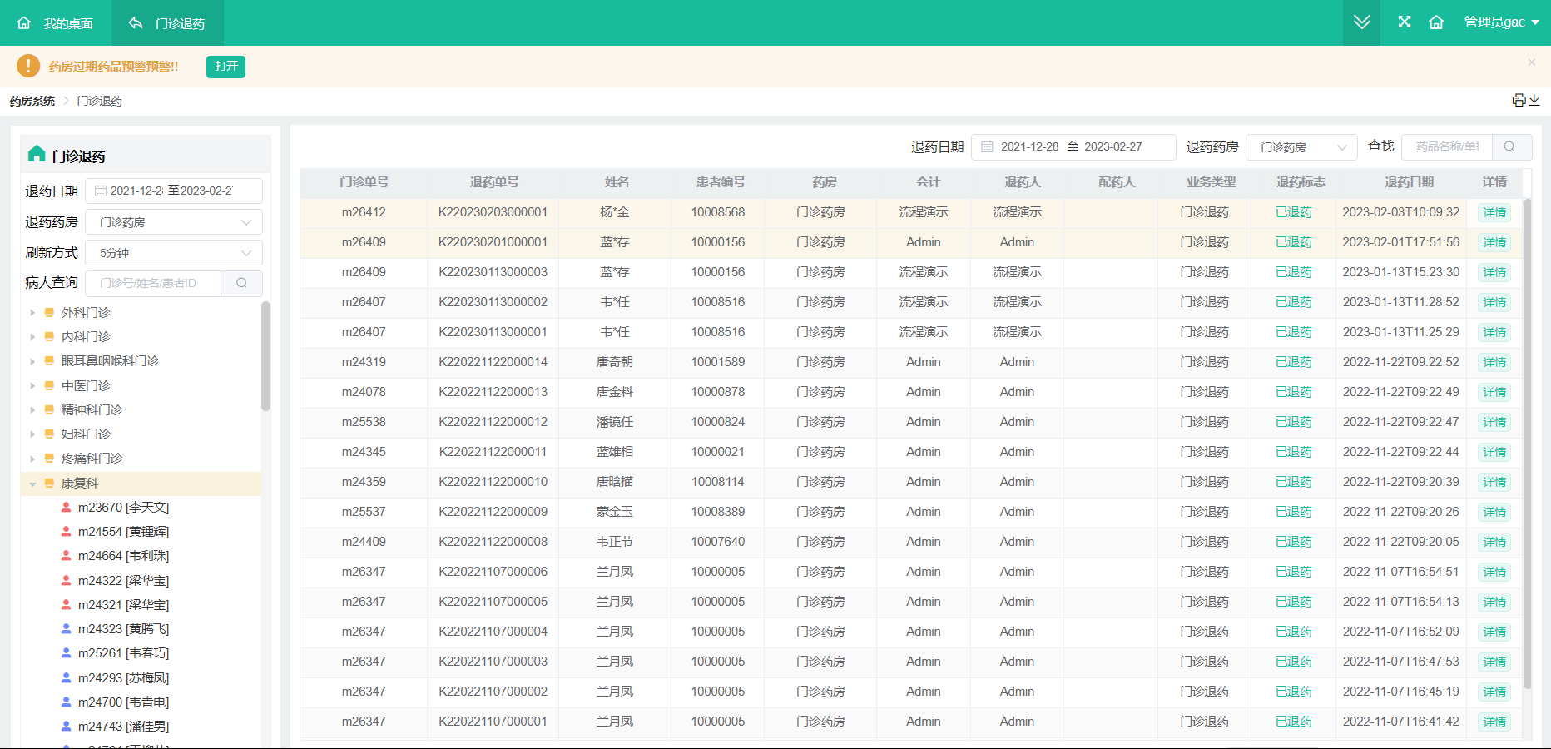The height and width of the screenshot is (749, 1551).
Task: Select patient m25261 in the tree
Action: (x=123, y=653)
